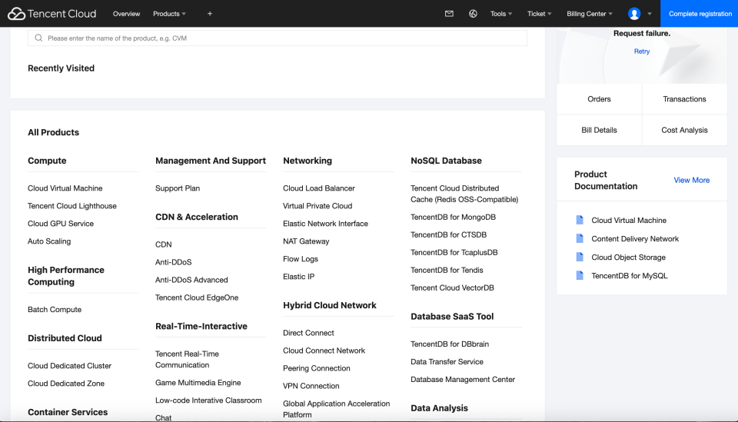Expand the Tools dropdown
The height and width of the screenshot is (422, 738).
501,14
